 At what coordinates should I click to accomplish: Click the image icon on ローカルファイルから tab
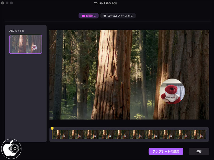click(105, 16)
